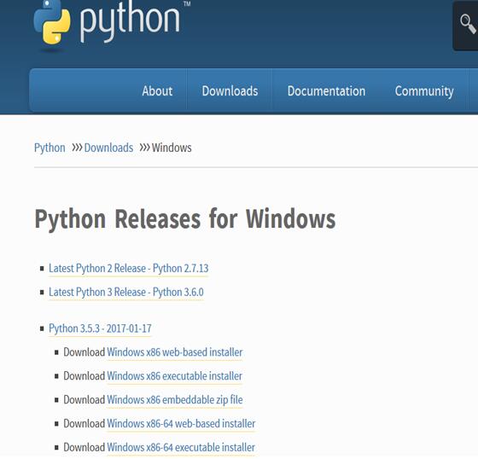The image size is (478, 459).
Task: Open Python 3.5.3 - 2017-01-17 release link
Action: (x=100, y=328)
